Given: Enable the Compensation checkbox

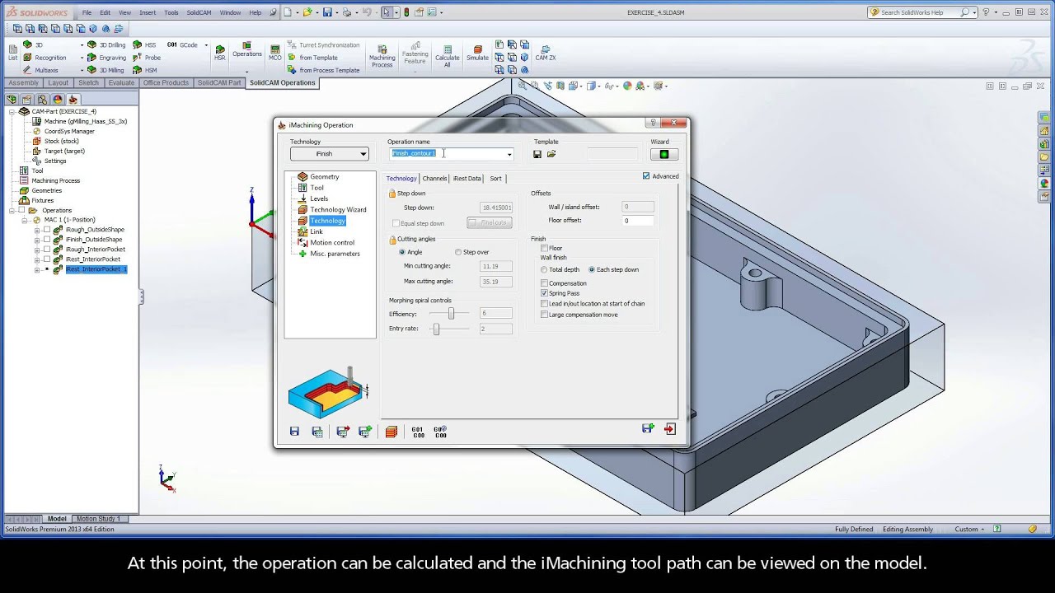Looking at the screenshot, I should point(544,283).
